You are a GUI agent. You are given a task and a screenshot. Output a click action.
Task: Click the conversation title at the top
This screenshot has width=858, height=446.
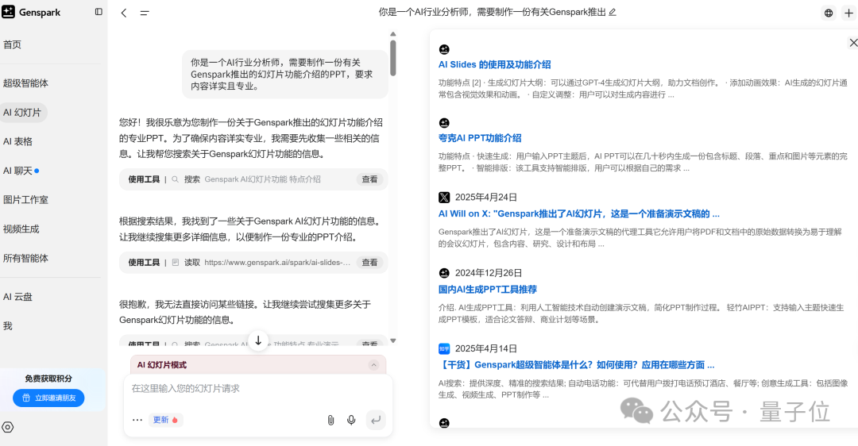click(492, 12)
